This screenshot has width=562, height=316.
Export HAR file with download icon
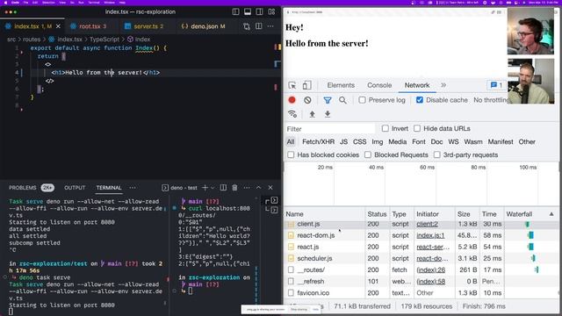328,114
